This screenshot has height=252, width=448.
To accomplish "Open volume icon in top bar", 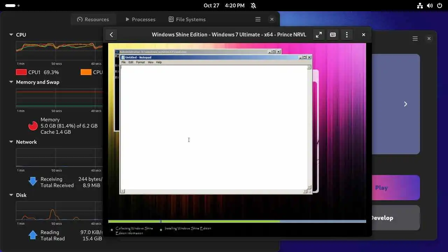I will (430, 6).
